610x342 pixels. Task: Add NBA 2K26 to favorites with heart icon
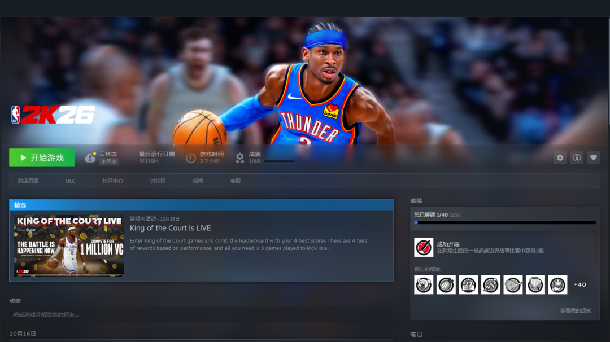point(593,158)
